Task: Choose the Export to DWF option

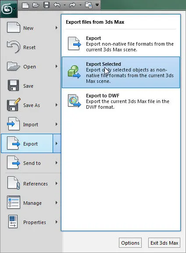Action: click(x=121, y=101)
